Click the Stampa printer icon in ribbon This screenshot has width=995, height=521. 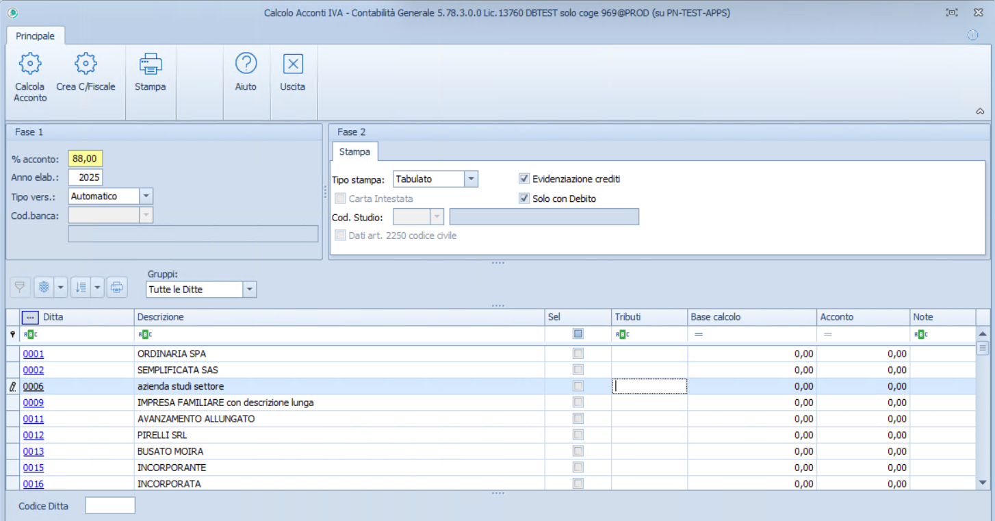(x=150, y=64)
